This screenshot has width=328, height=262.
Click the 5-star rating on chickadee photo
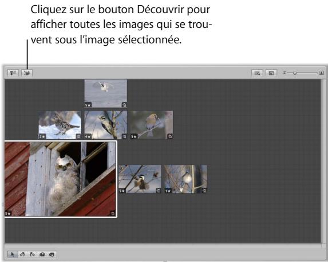(122, 191)
